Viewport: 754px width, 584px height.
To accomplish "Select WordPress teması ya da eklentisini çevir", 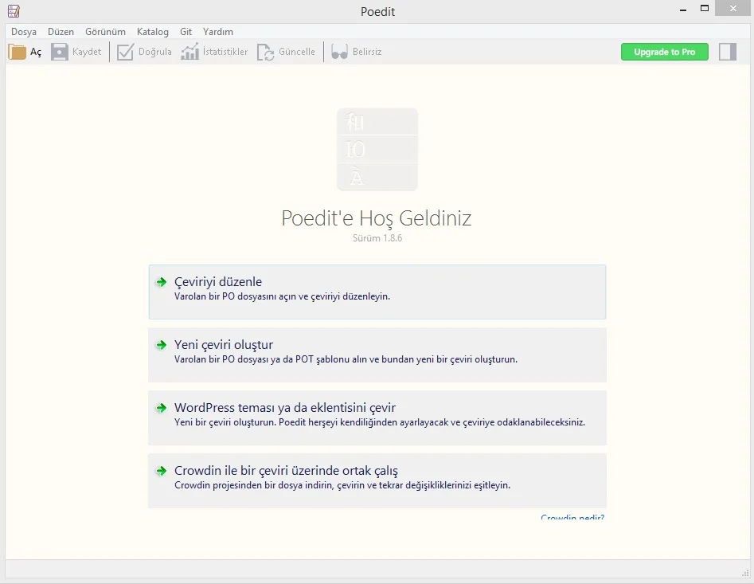I will (285, 408).
